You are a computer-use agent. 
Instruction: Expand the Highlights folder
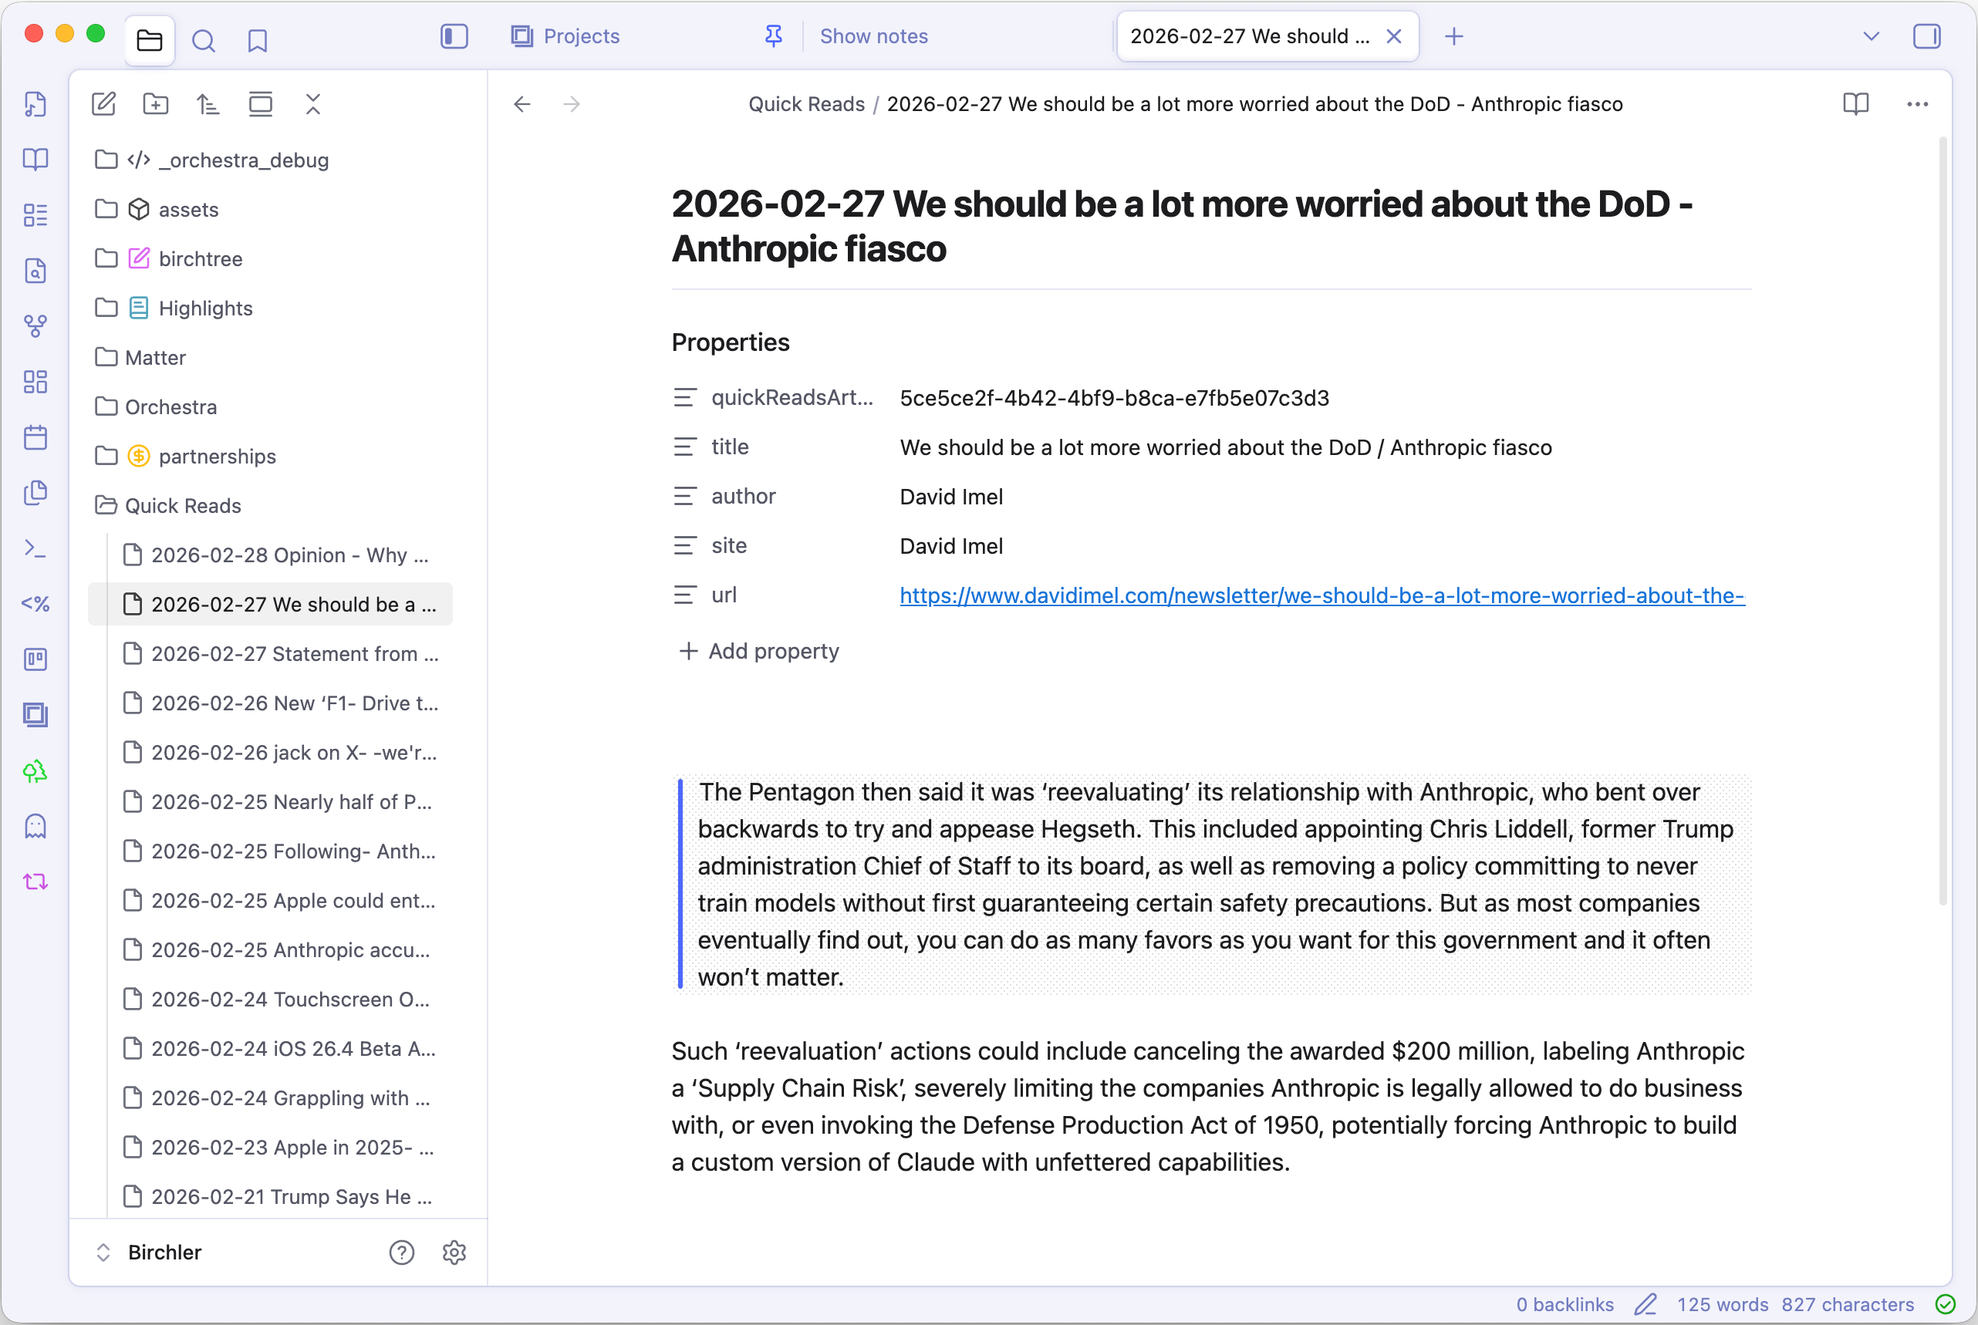(x=271, y=308)
